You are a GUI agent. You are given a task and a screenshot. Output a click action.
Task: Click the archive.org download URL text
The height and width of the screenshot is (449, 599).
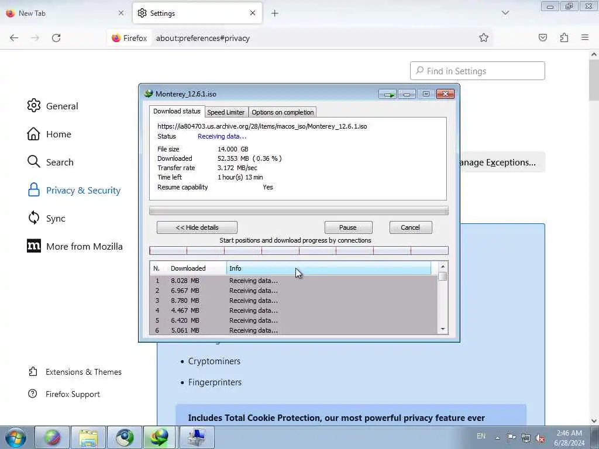(262, 126)
